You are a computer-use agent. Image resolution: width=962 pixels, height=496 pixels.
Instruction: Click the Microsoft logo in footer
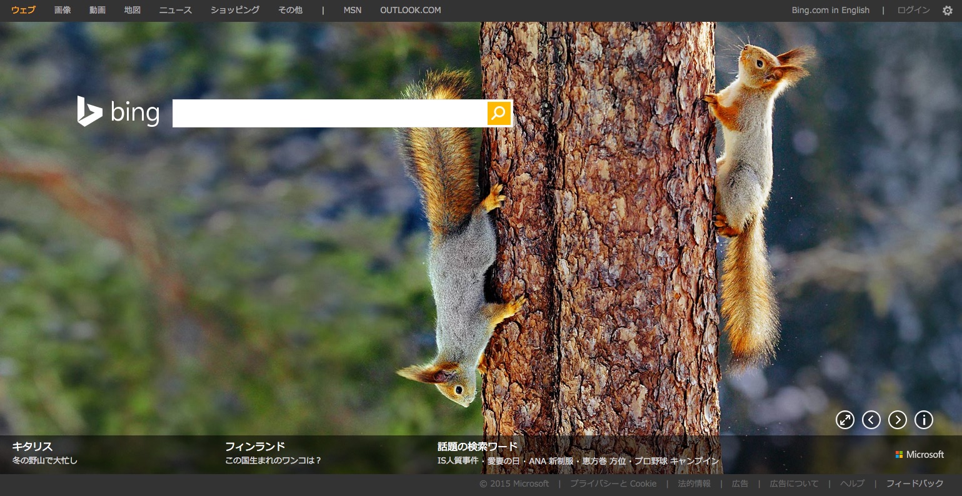pyautogui.click(x=919, y=455)
